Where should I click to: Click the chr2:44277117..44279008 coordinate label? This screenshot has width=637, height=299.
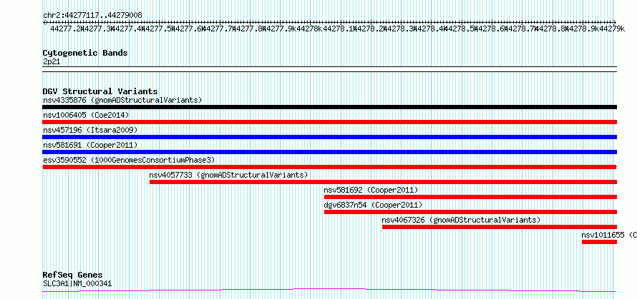click(92, 16)
